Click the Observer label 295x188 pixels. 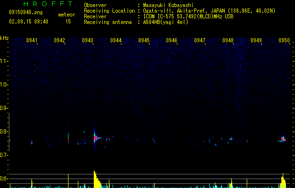click(x=95, y=5)
